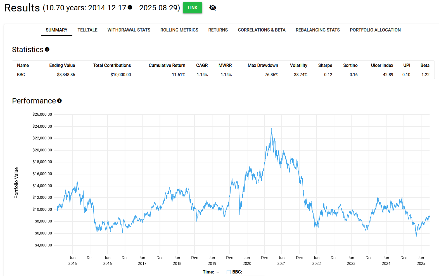Click the Cumulative Return column header
This screenshot has width=439, height=276.
167,65
